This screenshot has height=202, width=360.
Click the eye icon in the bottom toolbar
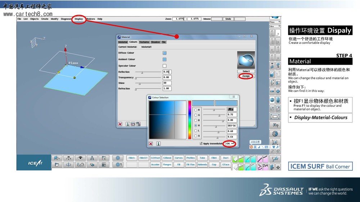coord(80,158)
